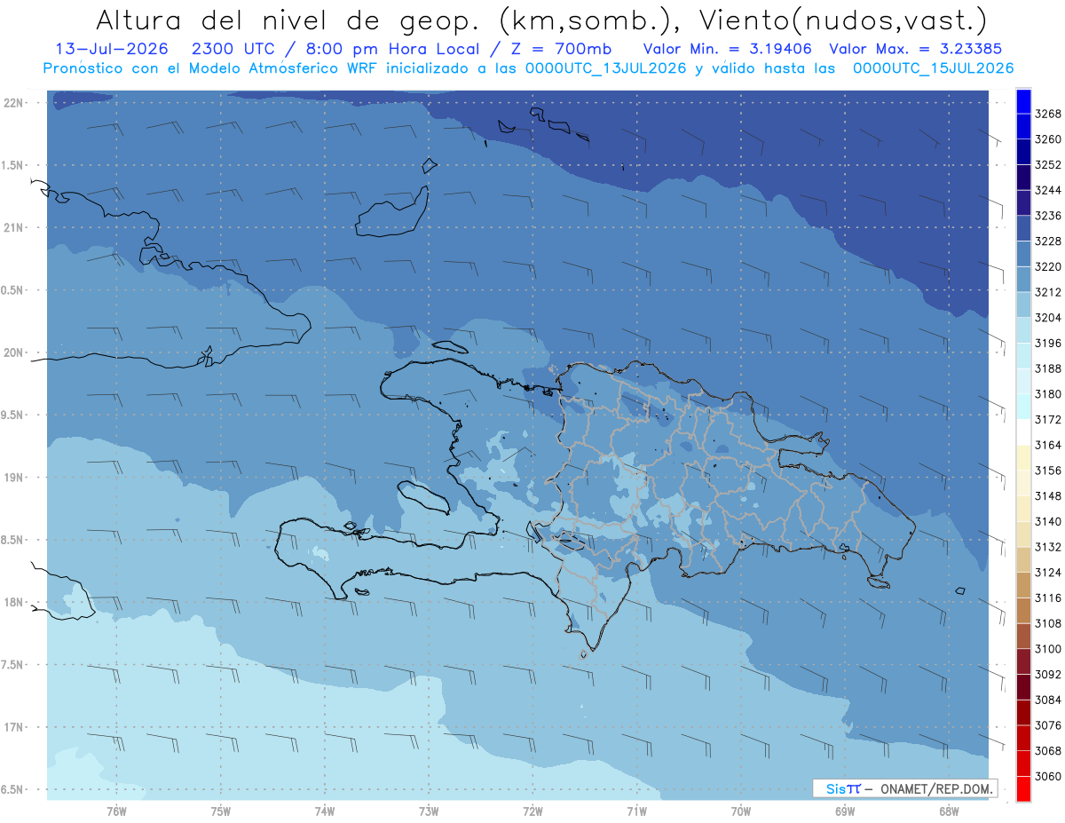
Task: Click the colorbar swatch between 3164 and 3172
Action: [x=1023, y=432]
